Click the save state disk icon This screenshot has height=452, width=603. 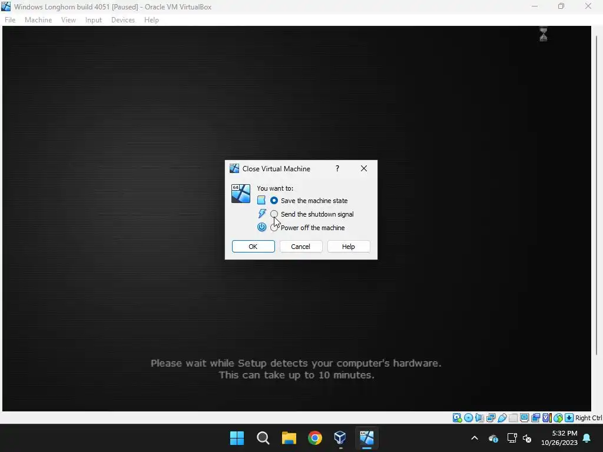point(261,200)
